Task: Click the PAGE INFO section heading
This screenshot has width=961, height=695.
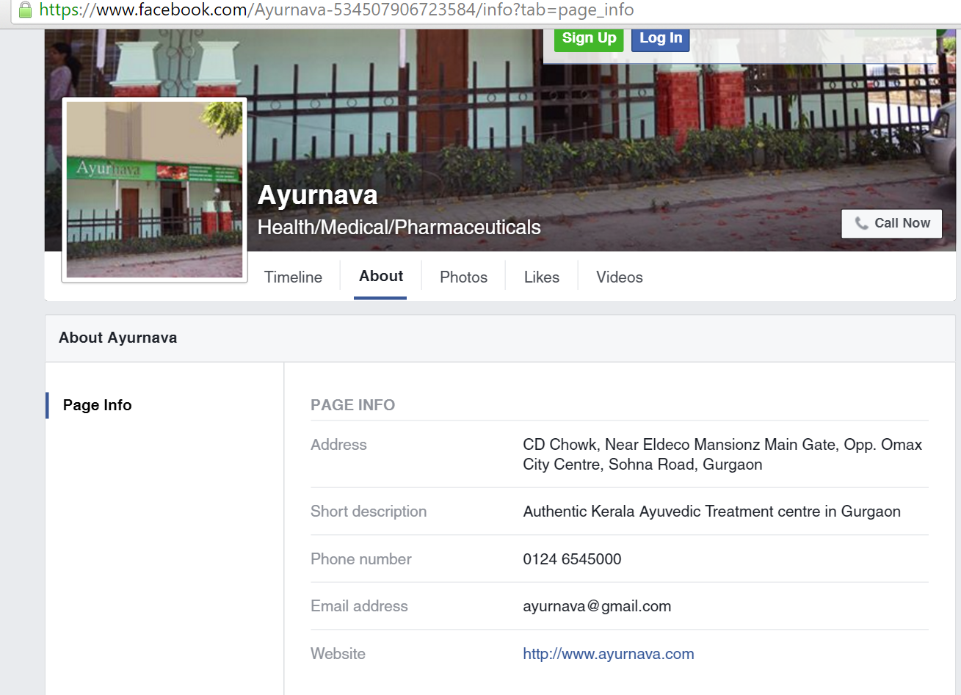Action: pyautogui.click(x=352, y=405)
